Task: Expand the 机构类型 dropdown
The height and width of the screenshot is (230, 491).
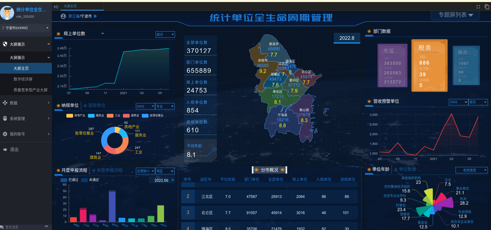Action: [471, 170]
